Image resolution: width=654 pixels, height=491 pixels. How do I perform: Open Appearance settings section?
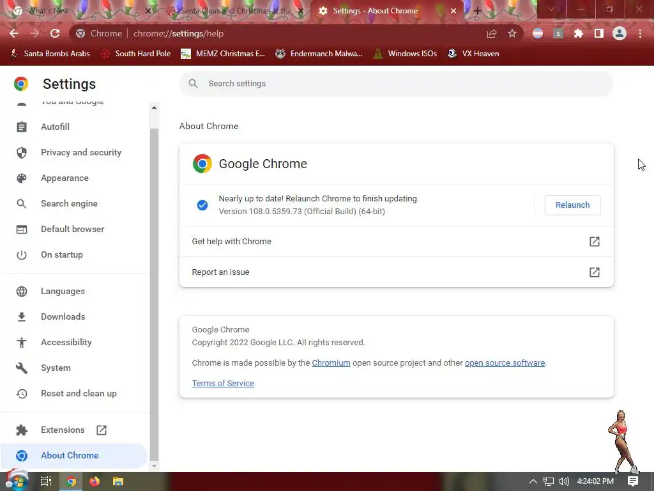point(65,178)
